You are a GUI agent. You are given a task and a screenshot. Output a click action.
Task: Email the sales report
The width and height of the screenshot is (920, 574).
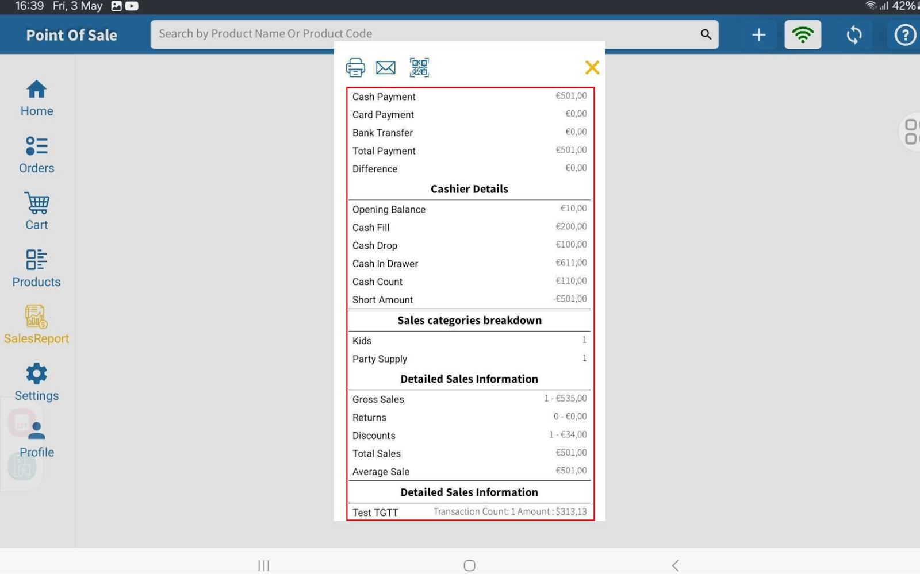385,68
